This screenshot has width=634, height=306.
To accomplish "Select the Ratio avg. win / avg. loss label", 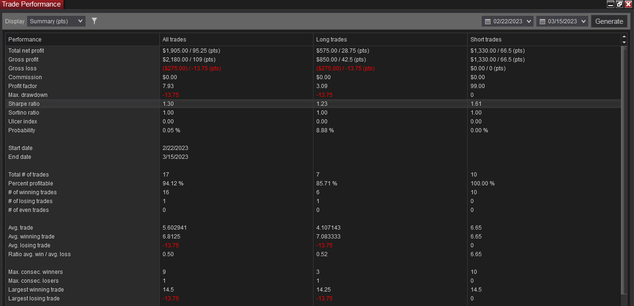I will [x=40, y=254].
